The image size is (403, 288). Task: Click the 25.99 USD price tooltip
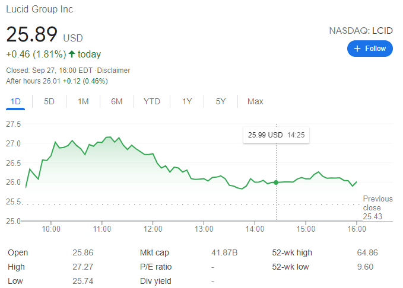point(276,135)
